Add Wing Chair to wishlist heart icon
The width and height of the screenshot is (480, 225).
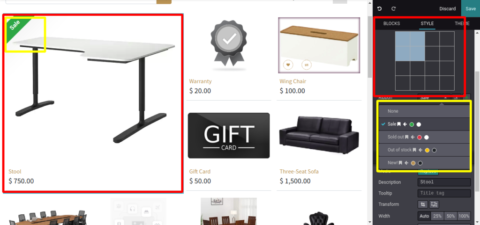click(x=288, y=65)
